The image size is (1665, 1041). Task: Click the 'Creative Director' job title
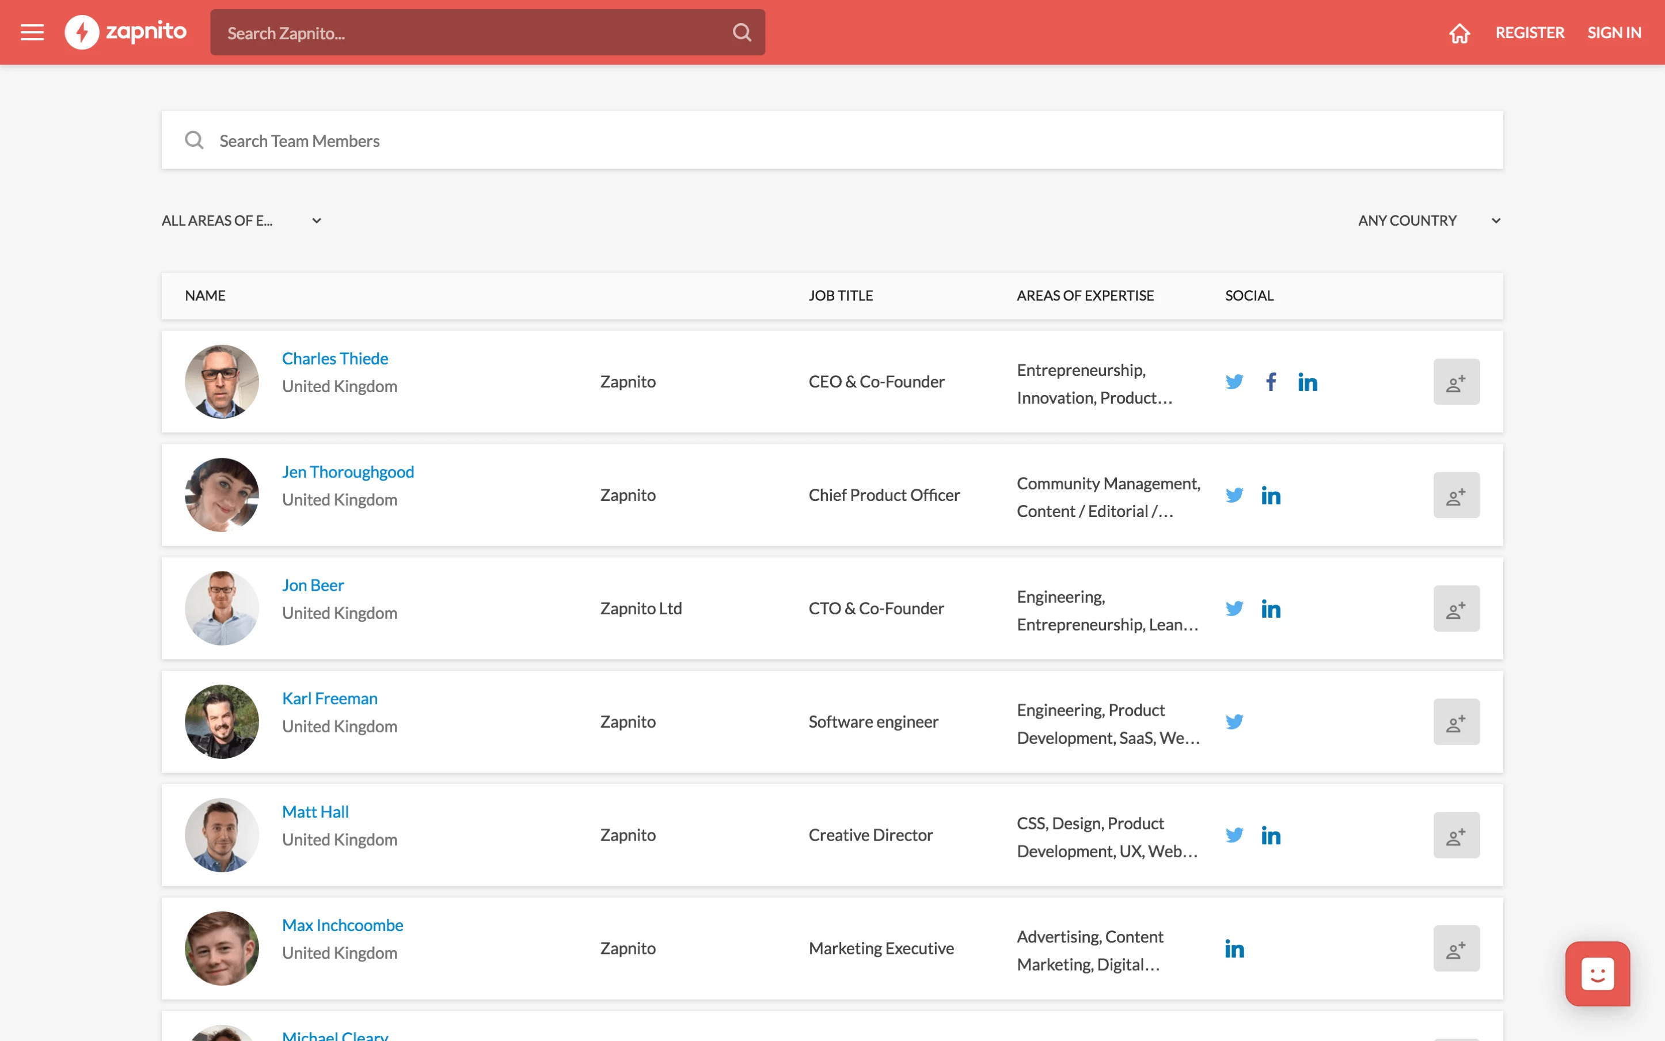coord(870,835)
